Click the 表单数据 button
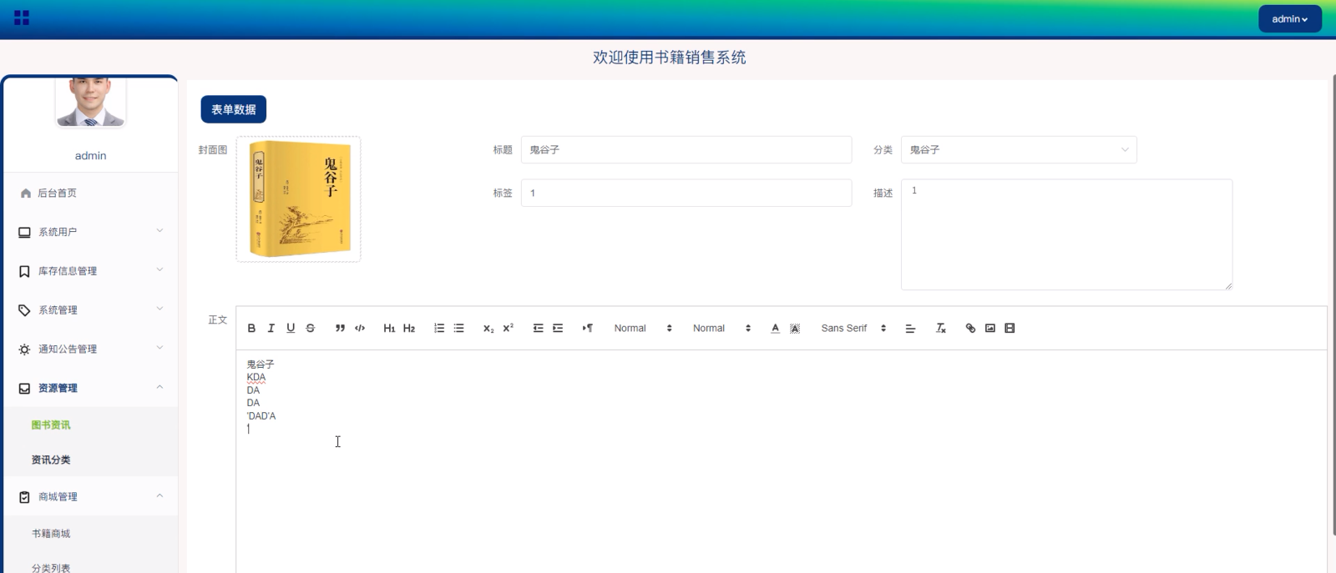1336x573 pixels. click(234, 109)
